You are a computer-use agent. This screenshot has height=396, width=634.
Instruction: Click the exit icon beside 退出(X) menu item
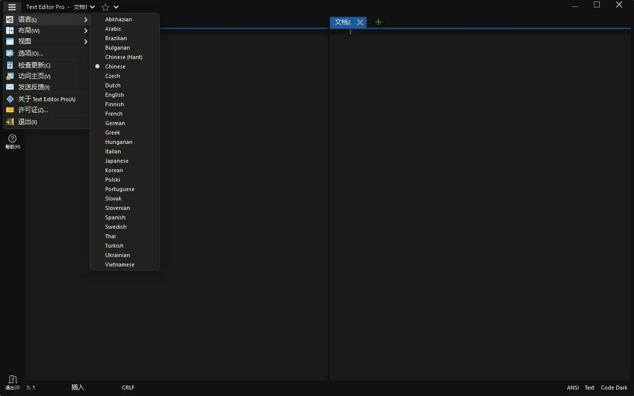point(10,122)
